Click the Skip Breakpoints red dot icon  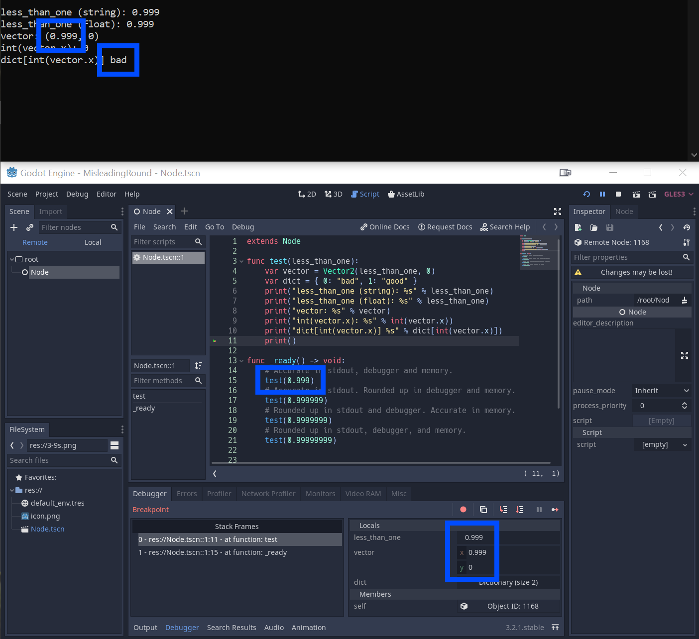pos(463,509)
